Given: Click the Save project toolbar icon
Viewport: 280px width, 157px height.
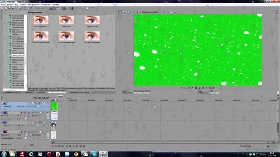Looking at the screenshot, I should [x=9, y=8].
